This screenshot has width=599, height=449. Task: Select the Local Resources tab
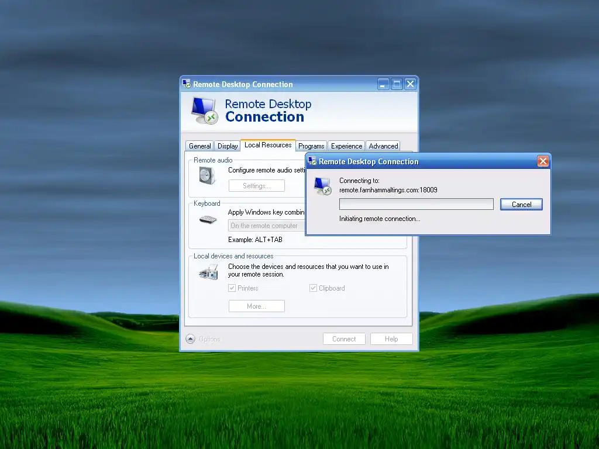268,145
